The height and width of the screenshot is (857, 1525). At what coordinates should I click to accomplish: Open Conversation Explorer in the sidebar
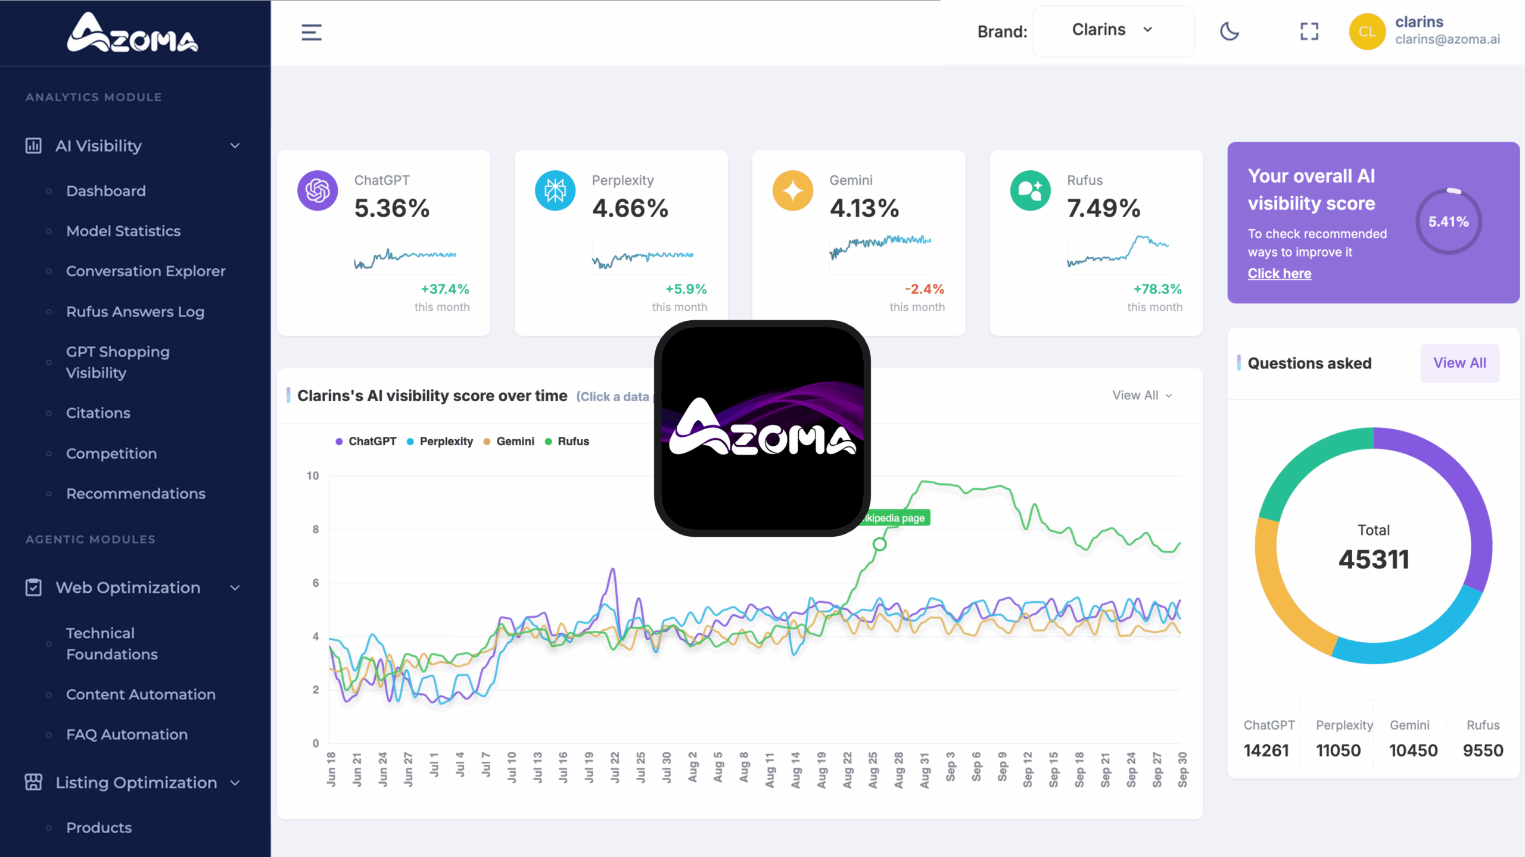click(x=145, y=271)
